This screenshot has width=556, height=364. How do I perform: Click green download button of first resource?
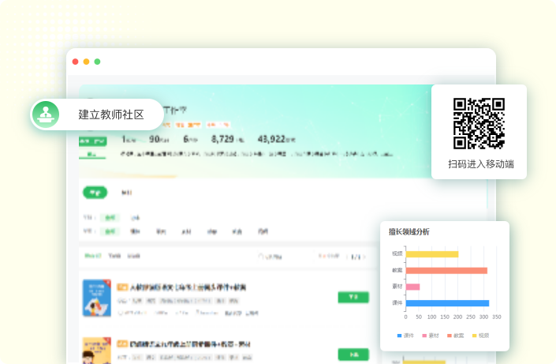coord(353,297)
